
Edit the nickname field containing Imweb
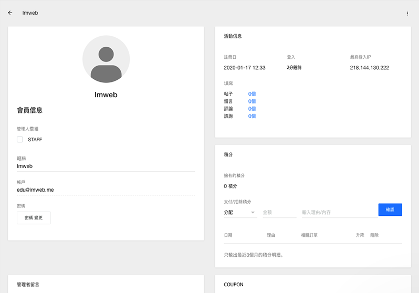pos(106,166)
